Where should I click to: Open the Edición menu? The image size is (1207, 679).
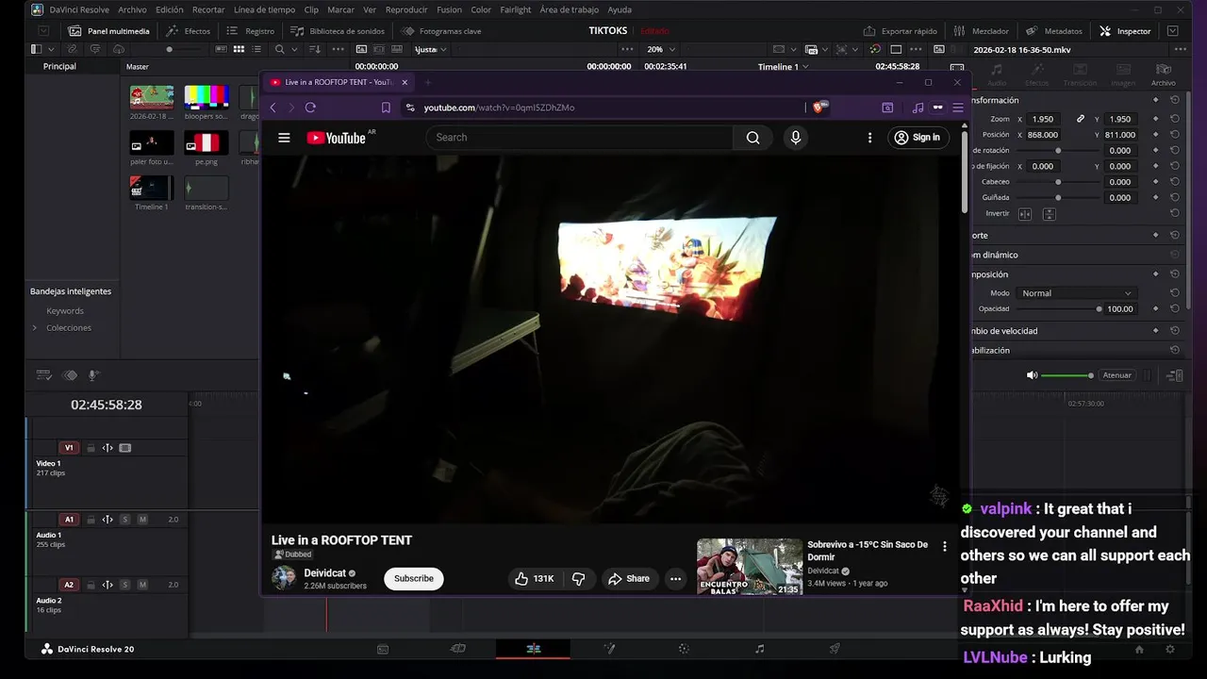click(170, 9)
